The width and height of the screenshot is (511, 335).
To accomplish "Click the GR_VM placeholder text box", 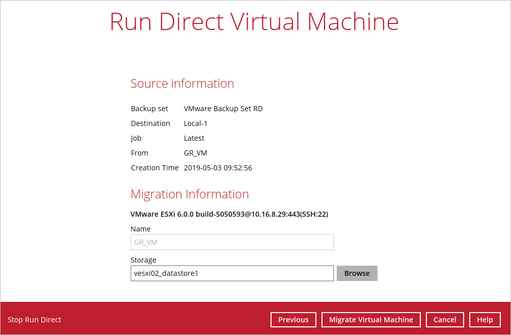I will [x=232, y=242].
